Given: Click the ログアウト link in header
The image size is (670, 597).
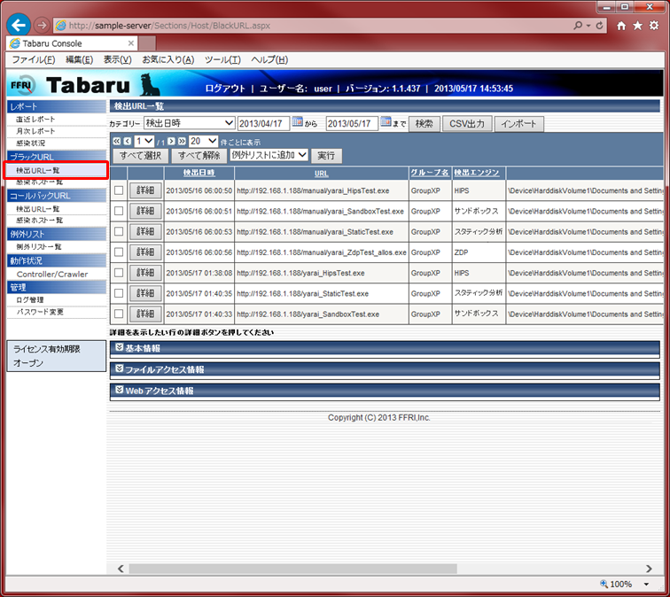Looking at the screenshot, I should click(x=225, y=89).
